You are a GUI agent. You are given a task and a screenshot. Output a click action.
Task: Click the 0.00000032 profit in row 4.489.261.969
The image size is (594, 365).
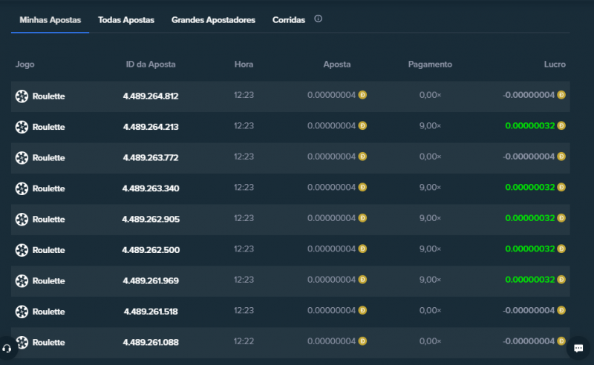point(530,280)
